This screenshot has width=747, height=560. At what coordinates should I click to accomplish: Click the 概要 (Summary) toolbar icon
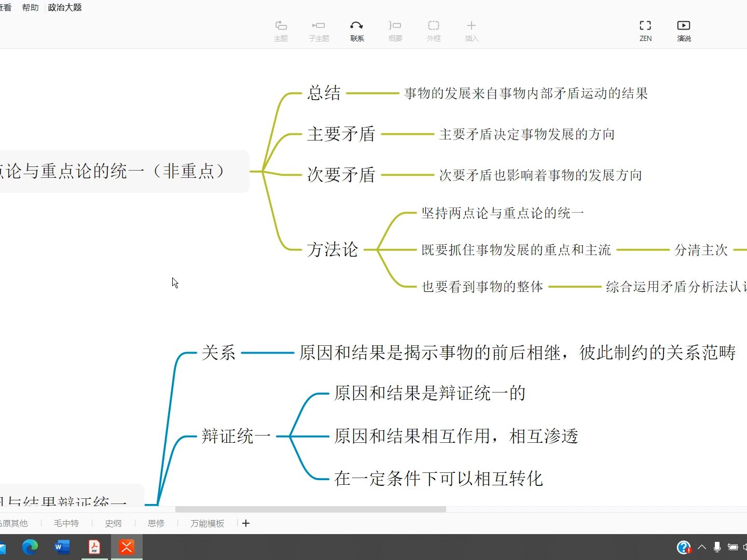(x=395, y=31)
